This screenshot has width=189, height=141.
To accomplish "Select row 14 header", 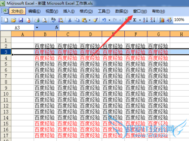I will tap(6, 117).
